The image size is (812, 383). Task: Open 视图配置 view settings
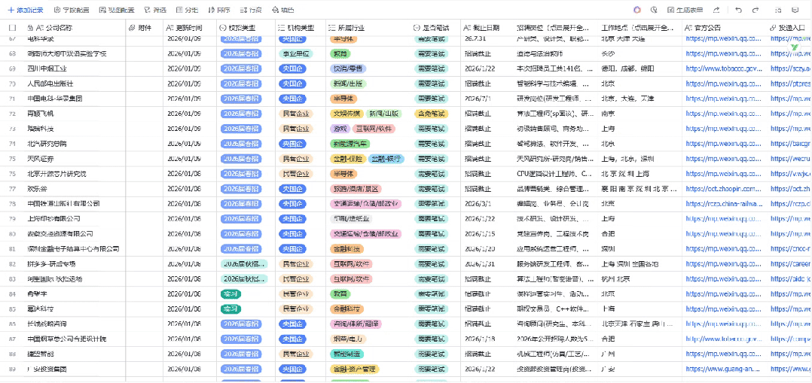pyautogui.click(x=117, y=10)
